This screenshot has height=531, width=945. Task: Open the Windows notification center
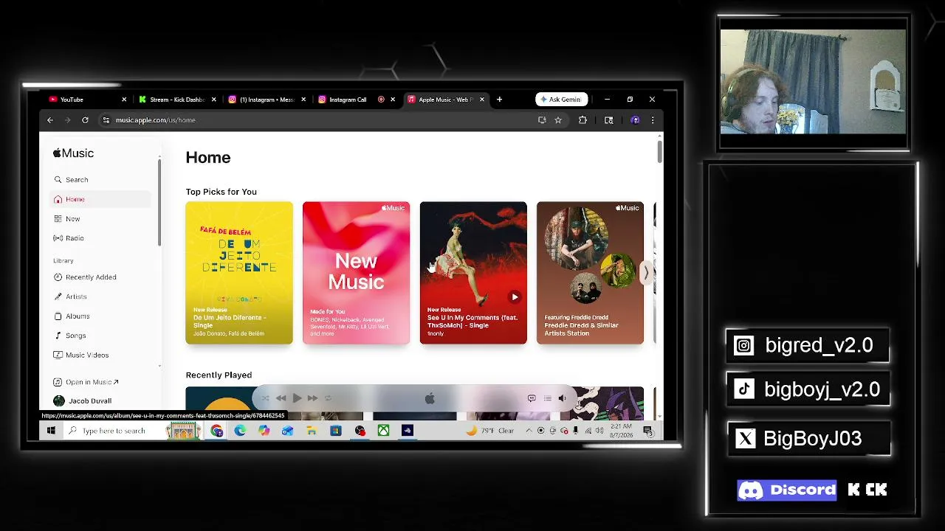tap(647, 431)
